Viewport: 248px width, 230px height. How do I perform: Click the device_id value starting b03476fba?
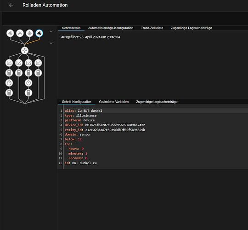(x=115, y=125)
